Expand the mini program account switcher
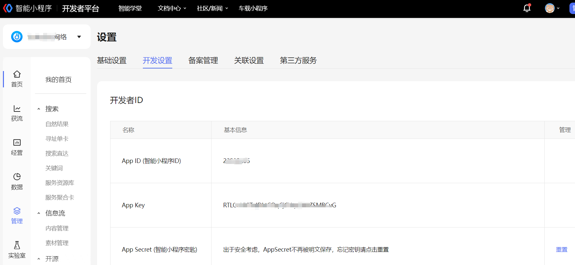 coord(79,37)
